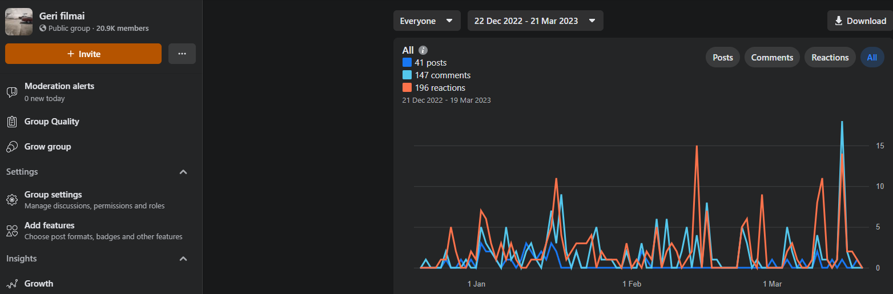Click the Grow group icon
The image size is (893, 294).
12,147
